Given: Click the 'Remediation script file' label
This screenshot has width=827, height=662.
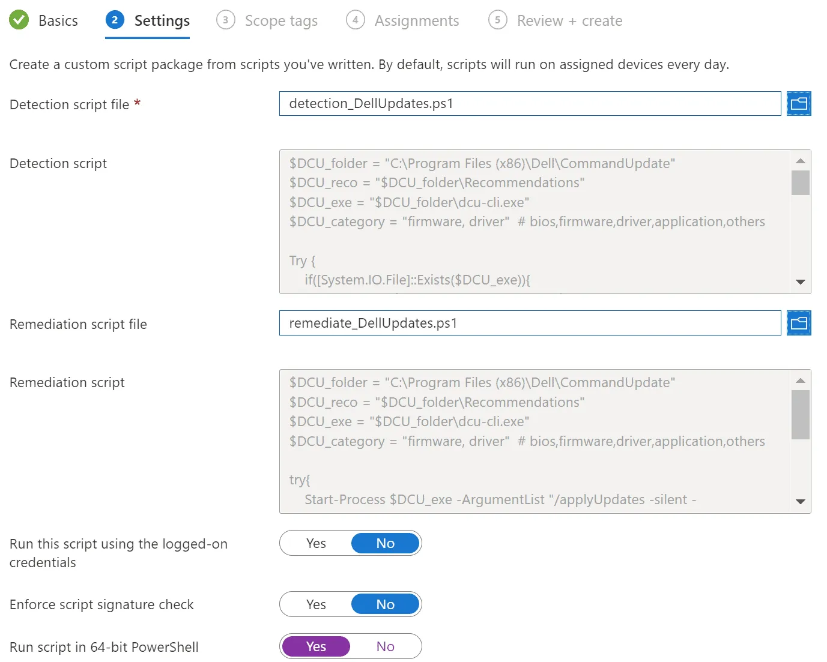Looking at the screenshot, I should (x=78, y=324).
